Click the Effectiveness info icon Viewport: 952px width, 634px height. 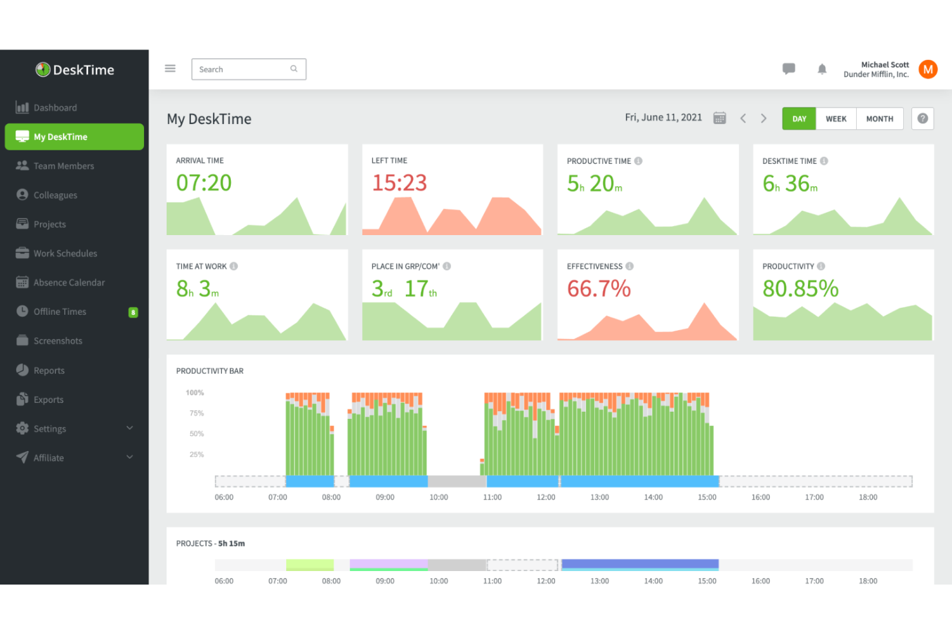coord(629,266)
